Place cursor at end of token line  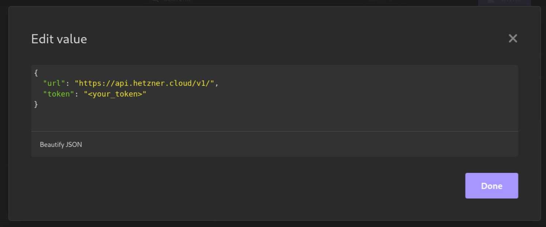(147, 94)
